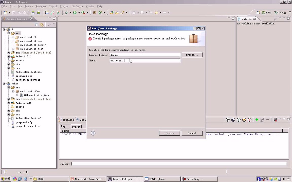Viewport: 292px width, 182px height.
Task: Collapse the db project tree node
Action: (4, 30)
